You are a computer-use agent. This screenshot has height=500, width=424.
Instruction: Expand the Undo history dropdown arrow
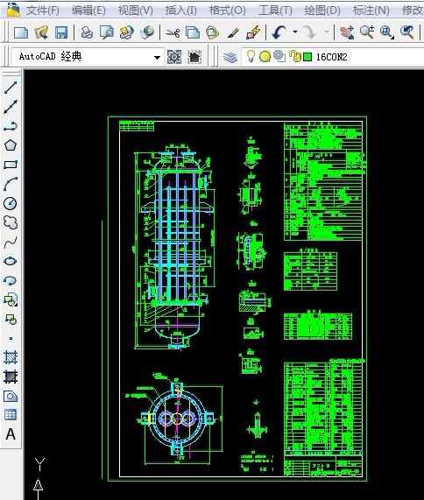295,32
